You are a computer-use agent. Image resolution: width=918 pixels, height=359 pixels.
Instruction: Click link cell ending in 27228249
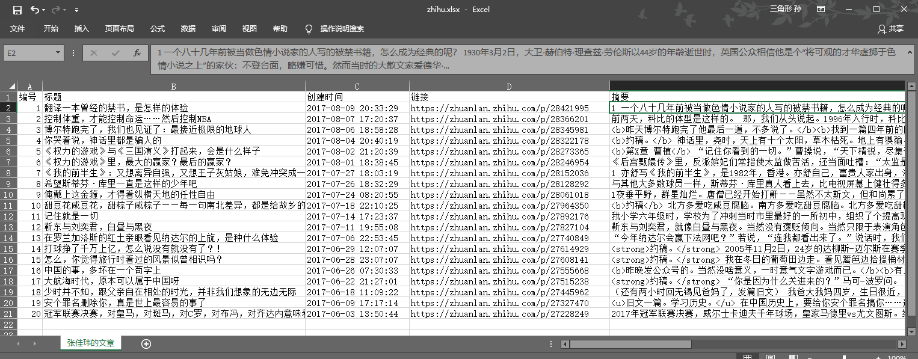510,314
